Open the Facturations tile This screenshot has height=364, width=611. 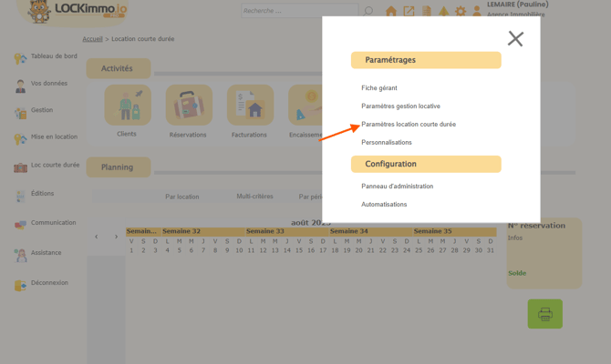(x=250, y=105)
